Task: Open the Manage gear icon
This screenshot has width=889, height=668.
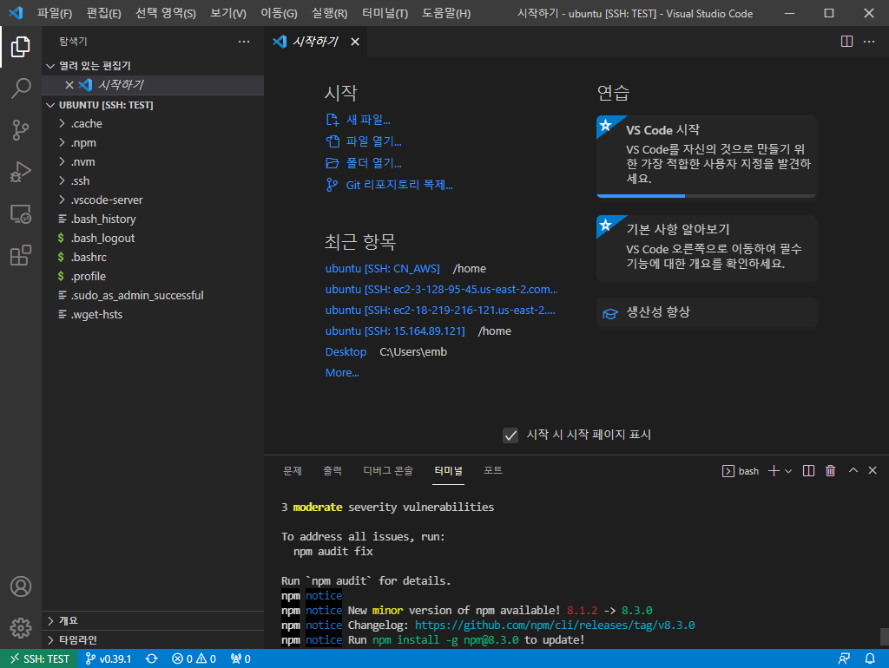Action: point(21,628)
